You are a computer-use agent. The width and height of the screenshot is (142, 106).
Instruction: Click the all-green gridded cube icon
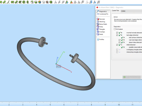click(x=51, y=2)
